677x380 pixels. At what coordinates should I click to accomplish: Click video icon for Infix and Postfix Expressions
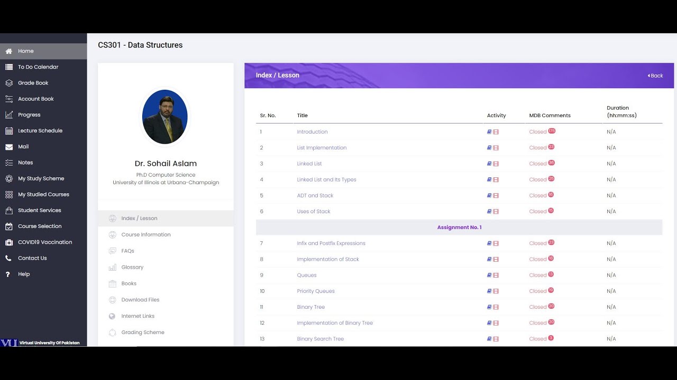pos(496,243)
